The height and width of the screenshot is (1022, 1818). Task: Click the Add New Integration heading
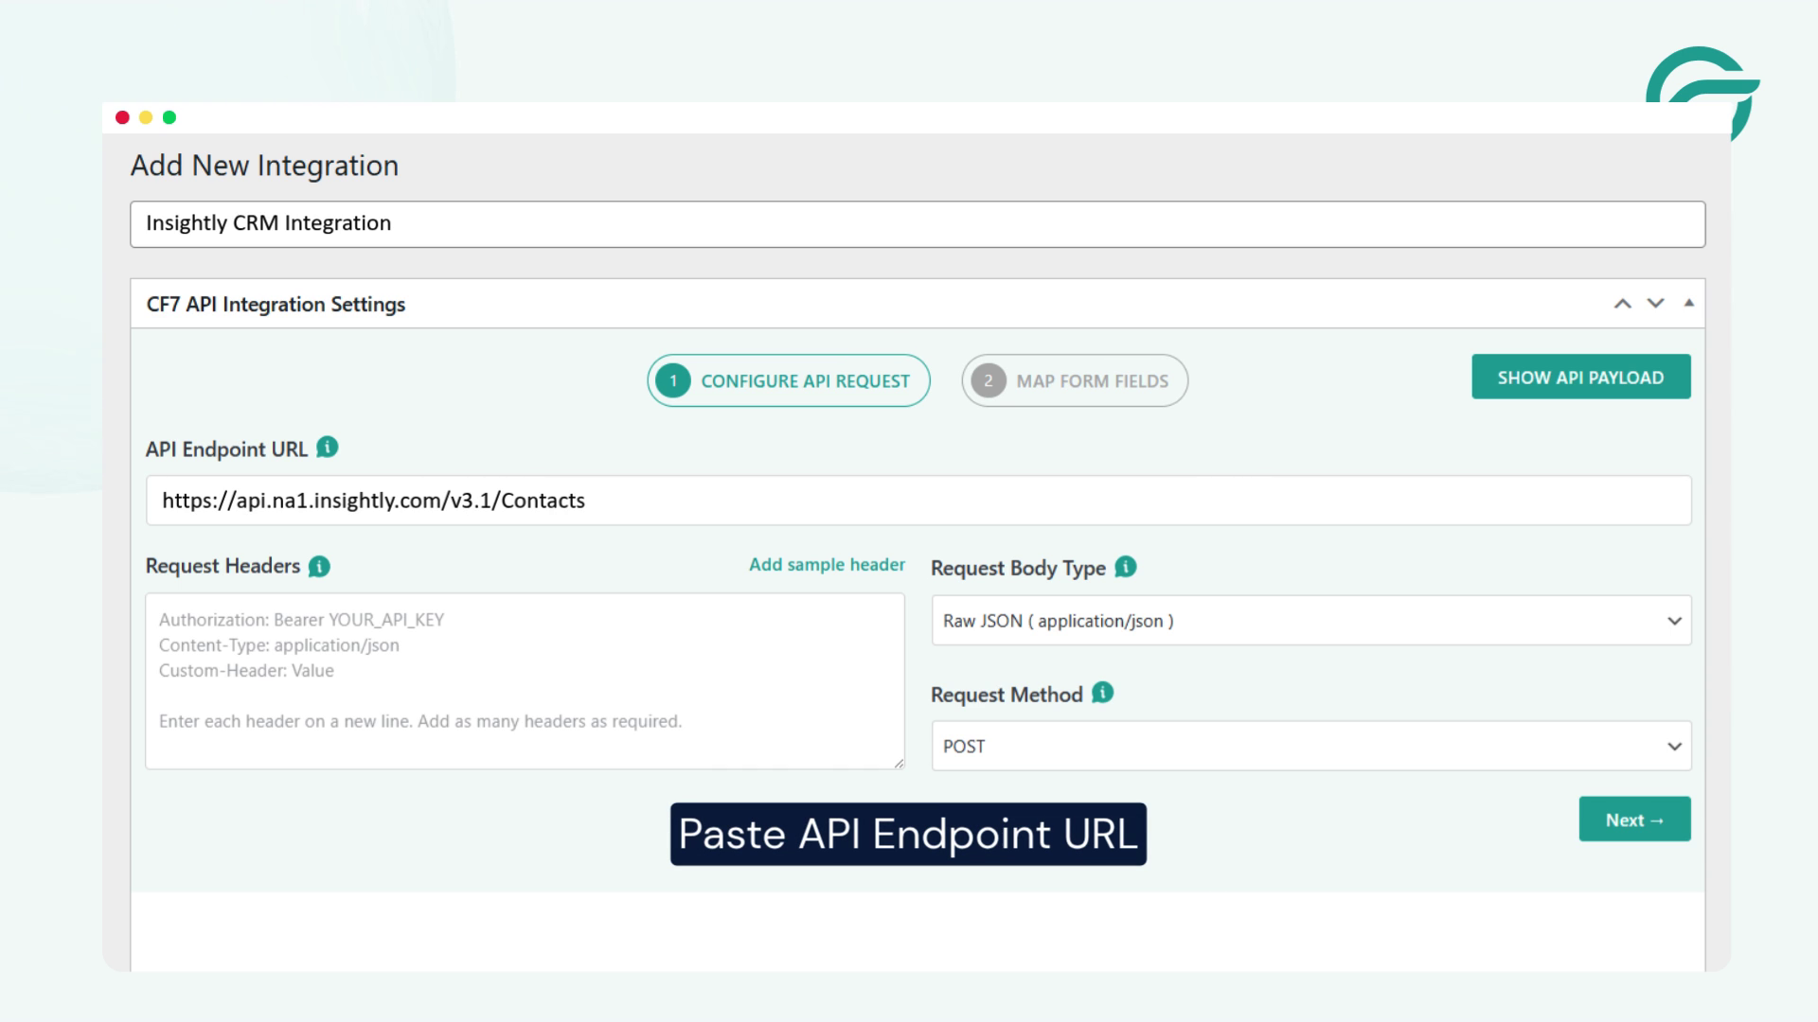coord(264,166)
